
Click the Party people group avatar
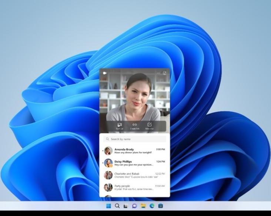[108, 188]
